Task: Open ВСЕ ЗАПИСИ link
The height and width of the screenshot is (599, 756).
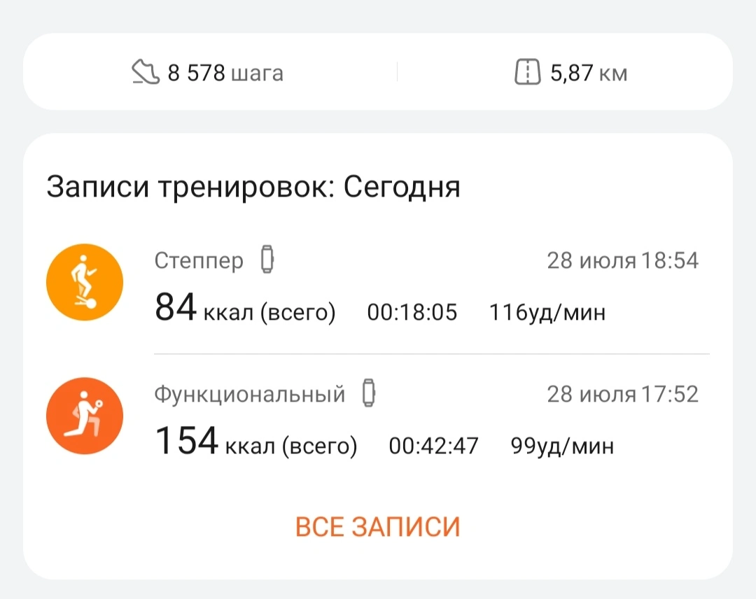Action: click(x=378, y=526)
